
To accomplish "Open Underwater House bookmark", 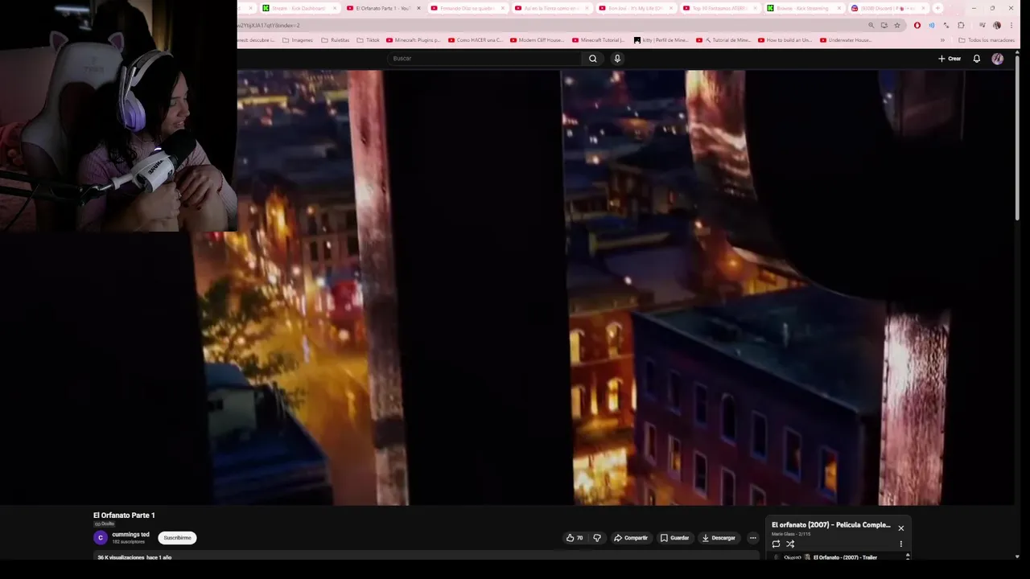I will [x=847, y=40].
